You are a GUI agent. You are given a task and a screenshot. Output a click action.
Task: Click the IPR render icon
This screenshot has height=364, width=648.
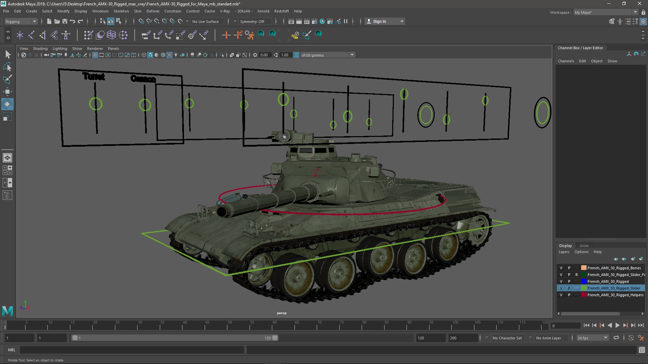306,21
